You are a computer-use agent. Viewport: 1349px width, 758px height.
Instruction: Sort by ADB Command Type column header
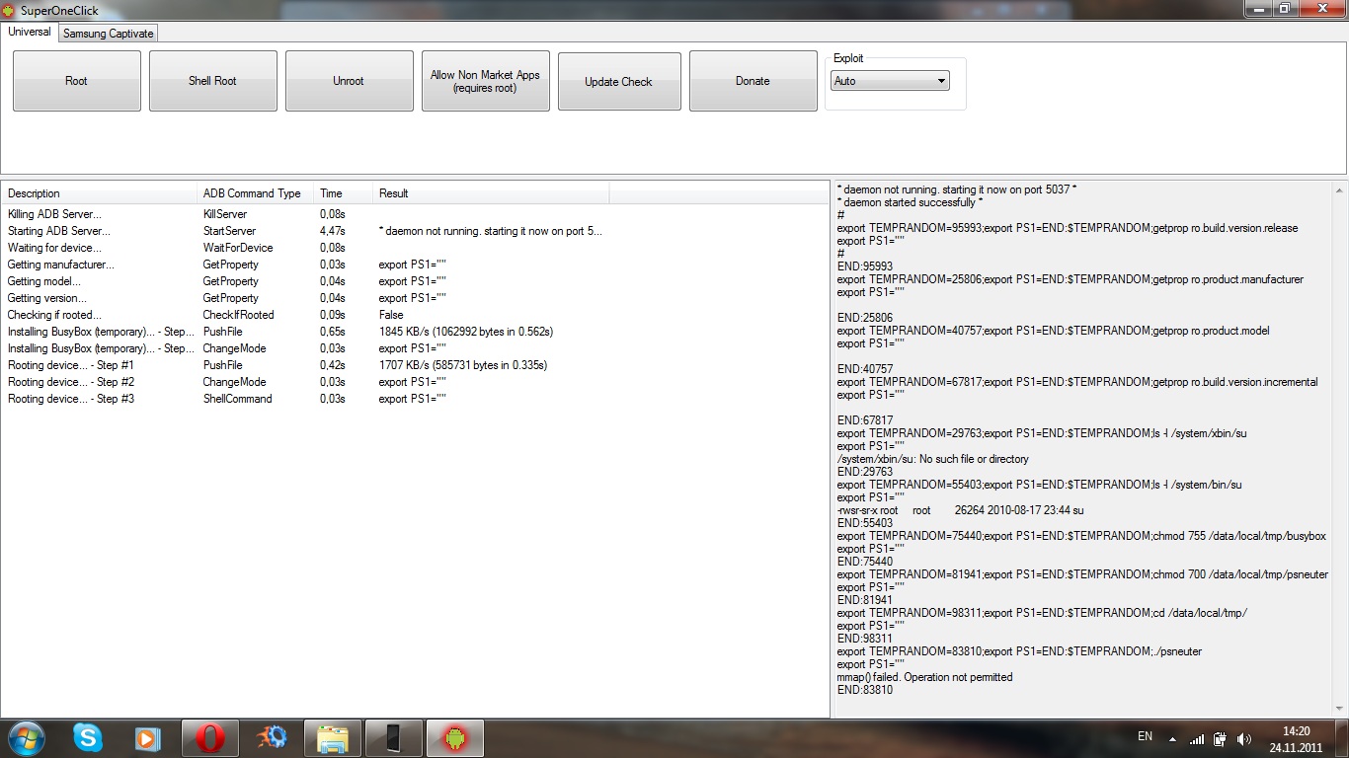pyautogui.click(x=255, y=193)
